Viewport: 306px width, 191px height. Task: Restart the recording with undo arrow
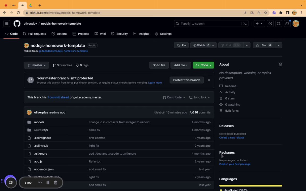pyautogui.click(x=40, y=183)
